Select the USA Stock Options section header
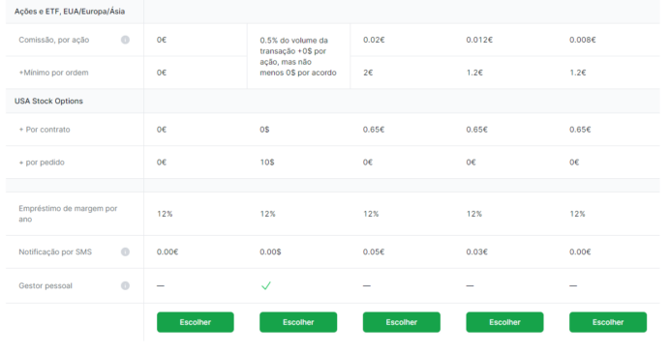 (x=48, y=102)
